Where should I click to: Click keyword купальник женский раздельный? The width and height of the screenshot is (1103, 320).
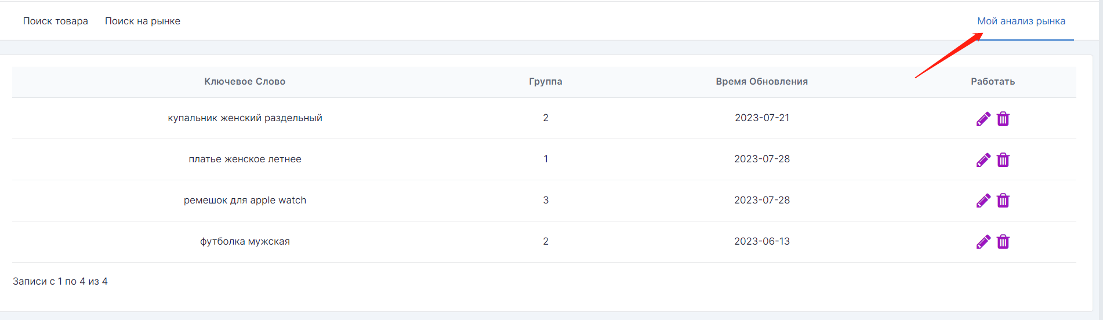point(245,118)
